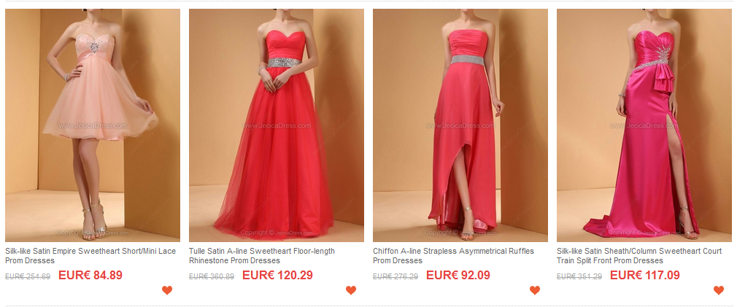Select the EUR€ 117.09 sale price
Viewport: 737px width, 307px height.
[x=645, y=275]
